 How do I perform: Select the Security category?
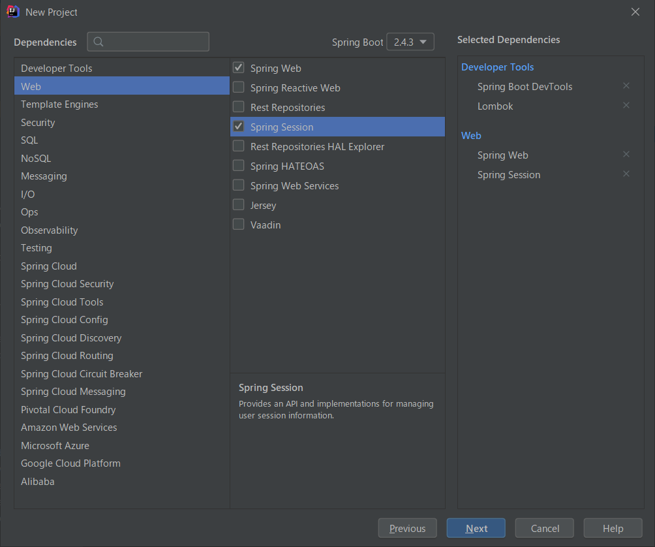click(38, 123)
